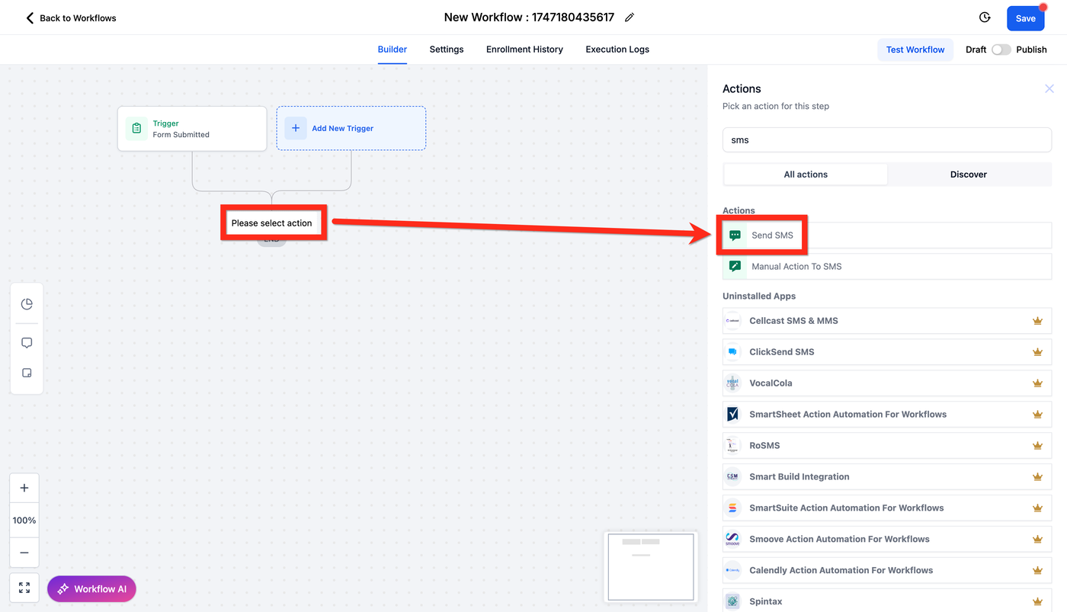Click the Test Workflow button

[x=915, y=50]
